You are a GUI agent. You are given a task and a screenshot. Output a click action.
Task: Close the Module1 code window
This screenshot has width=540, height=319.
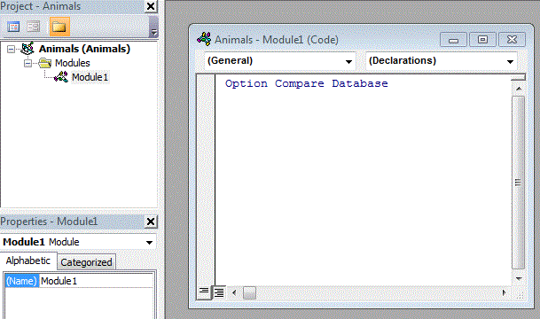[x=513, y=40]
